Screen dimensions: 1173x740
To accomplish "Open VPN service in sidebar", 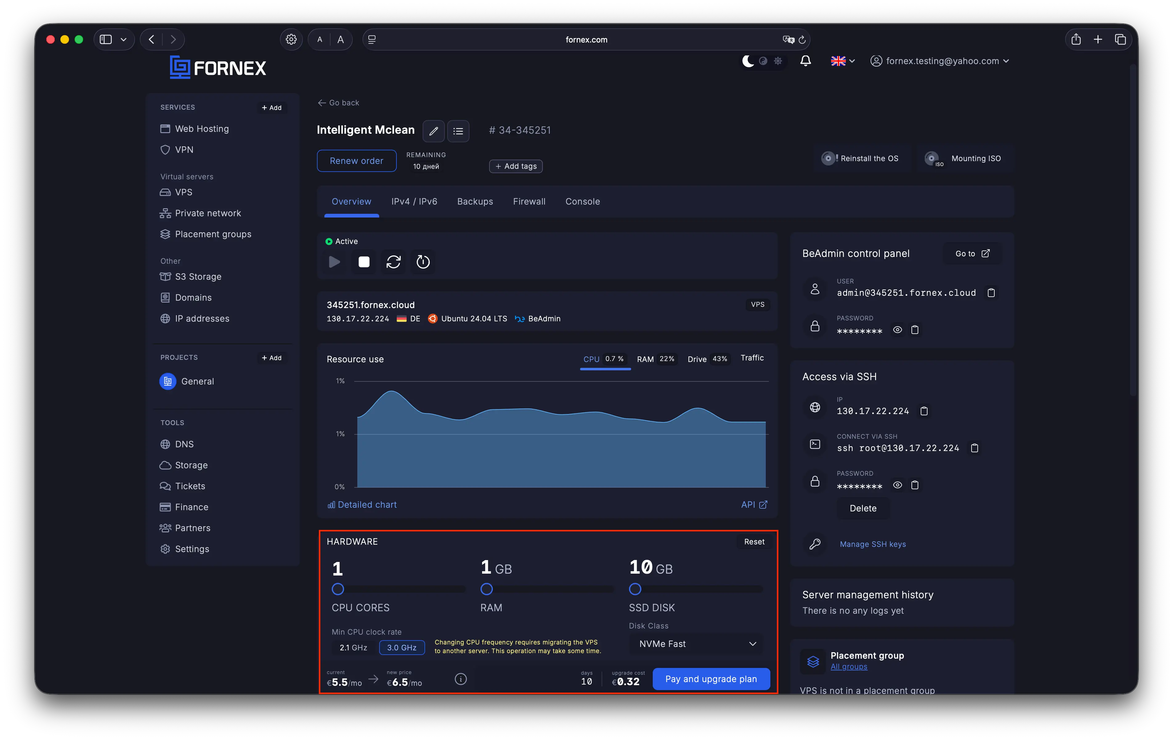I will (x=177, y=149).
